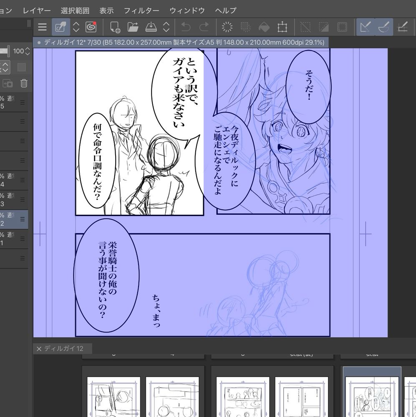This screenshot has width=416, height=417.
Task: Click the Redo arrow
Action: (x=204, y=27)
